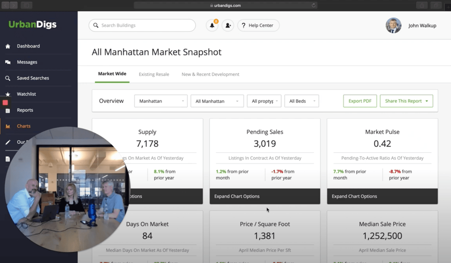This screenshot has height=263, width=451.
Task: Click the Reports document icon
Action: point(8,110)
